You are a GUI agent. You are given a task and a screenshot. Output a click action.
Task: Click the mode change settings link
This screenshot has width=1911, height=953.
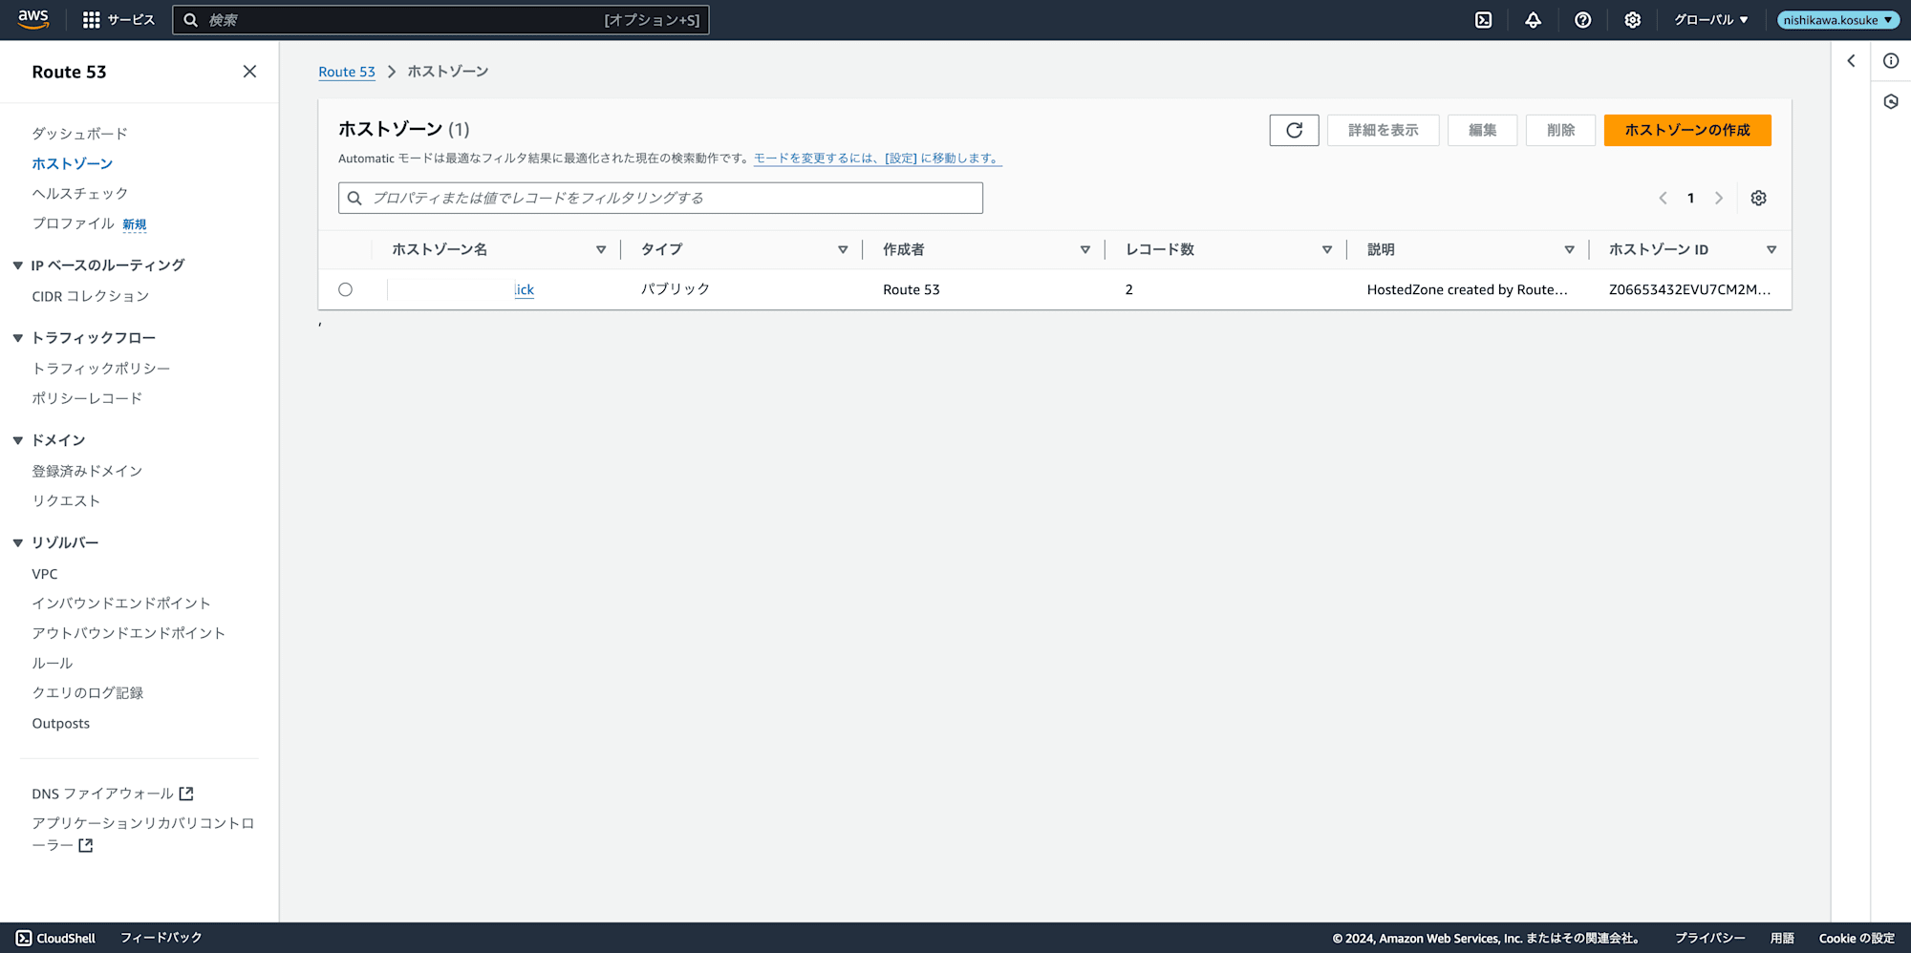(877, 159)
